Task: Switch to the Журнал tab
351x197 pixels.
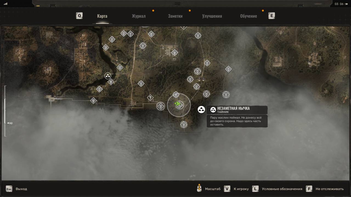Action: tap(138, 16)
